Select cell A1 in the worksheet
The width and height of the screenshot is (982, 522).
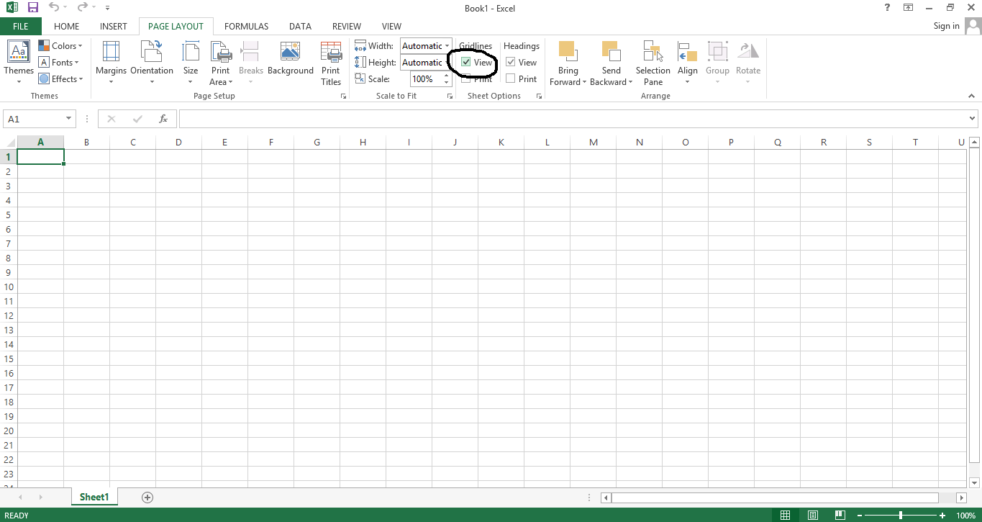pyautogui.click(x=40, y=156)
